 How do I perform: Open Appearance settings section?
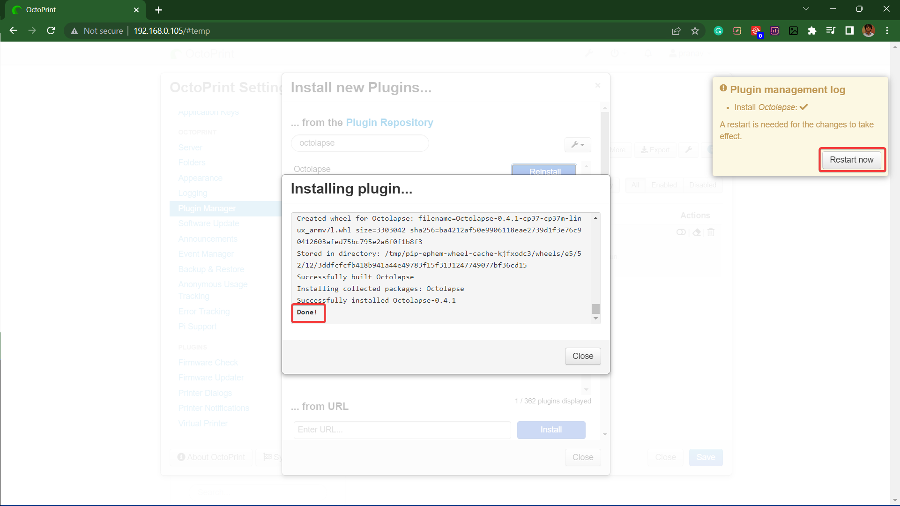200,178
